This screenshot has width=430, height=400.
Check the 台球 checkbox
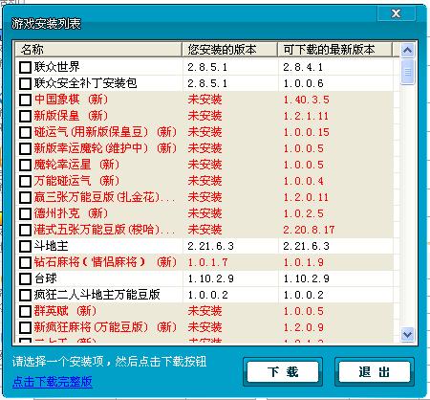[x=25, y=278]
